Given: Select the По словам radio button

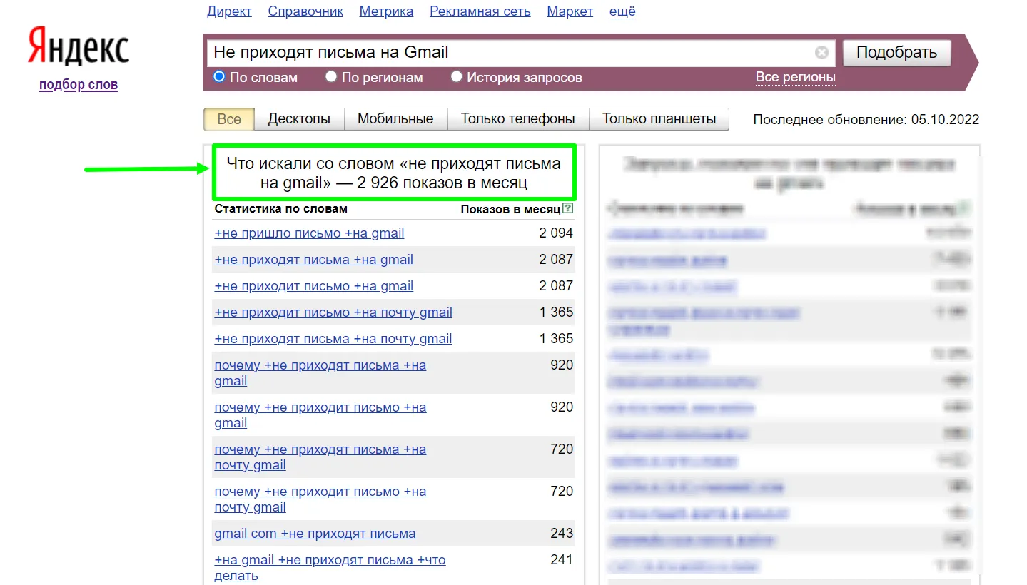Looking at the screenshot, I should coord(219,76).
